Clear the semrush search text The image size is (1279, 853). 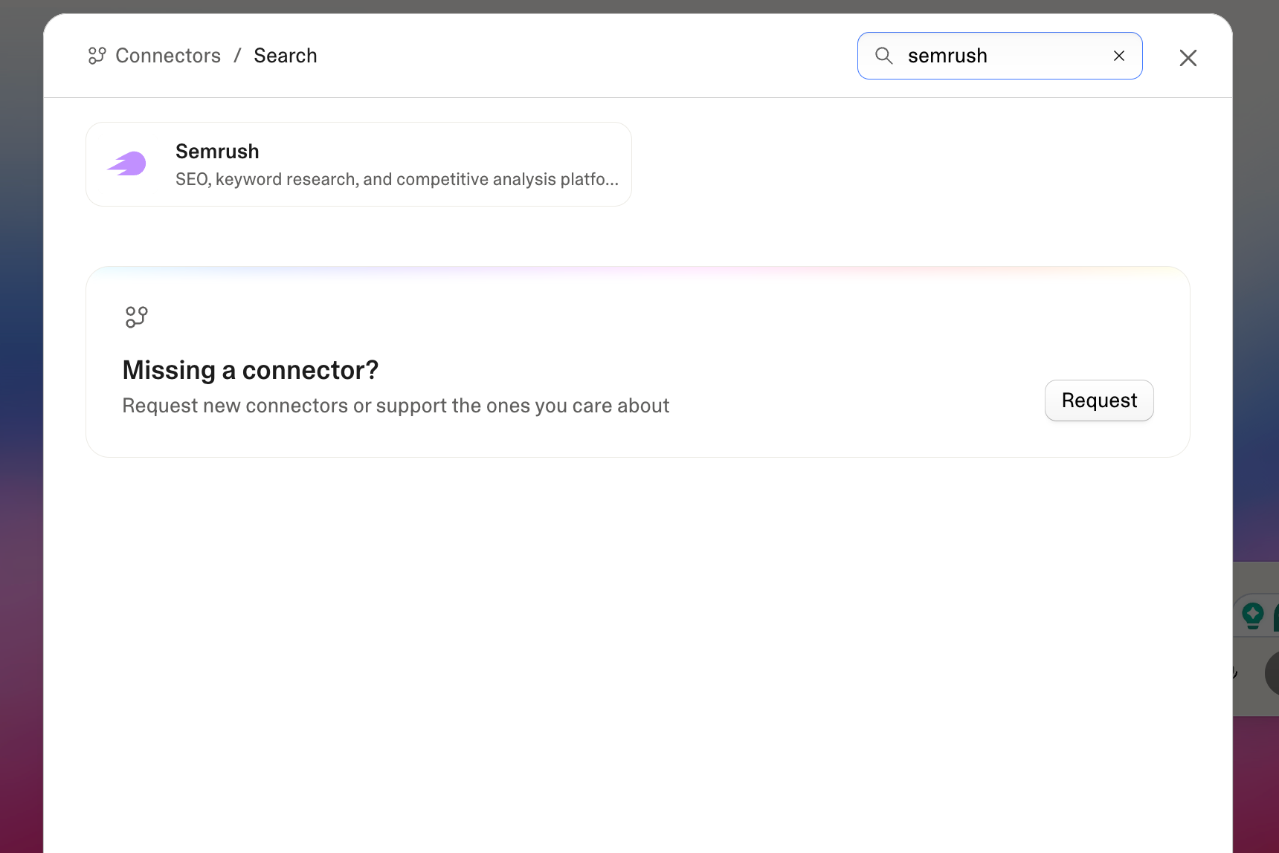point(1119,56)
